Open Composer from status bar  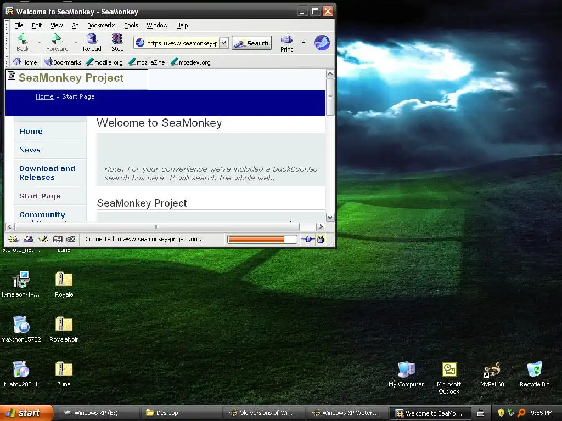point(43,239)
